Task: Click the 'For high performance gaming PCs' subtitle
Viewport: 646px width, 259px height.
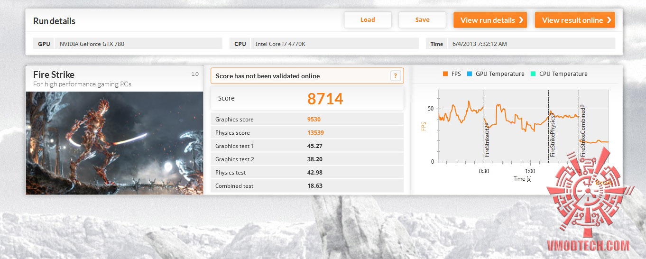Action: 82,84
